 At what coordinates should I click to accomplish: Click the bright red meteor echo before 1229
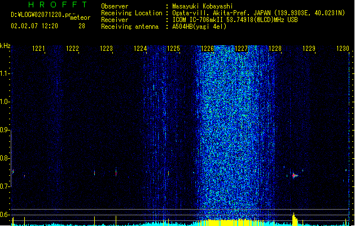click(295, 175)
